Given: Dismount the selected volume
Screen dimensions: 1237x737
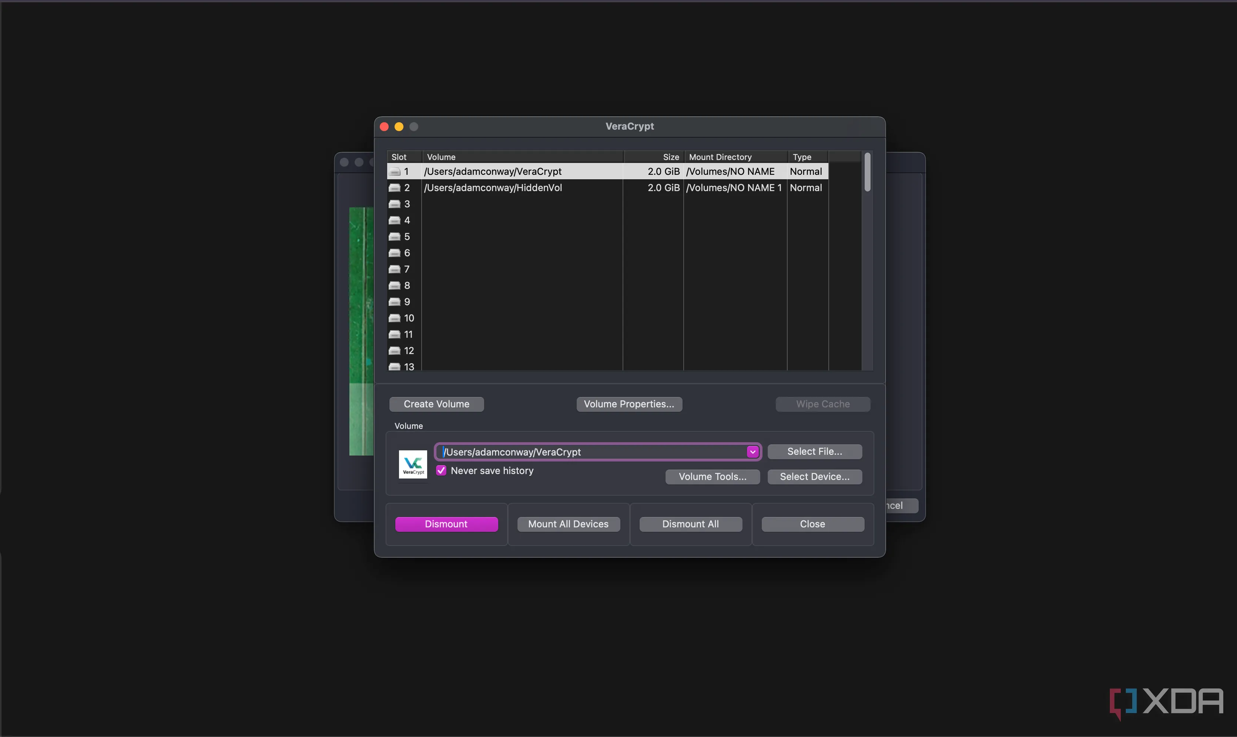Looking at the screenshot, I should click(446, 524).
